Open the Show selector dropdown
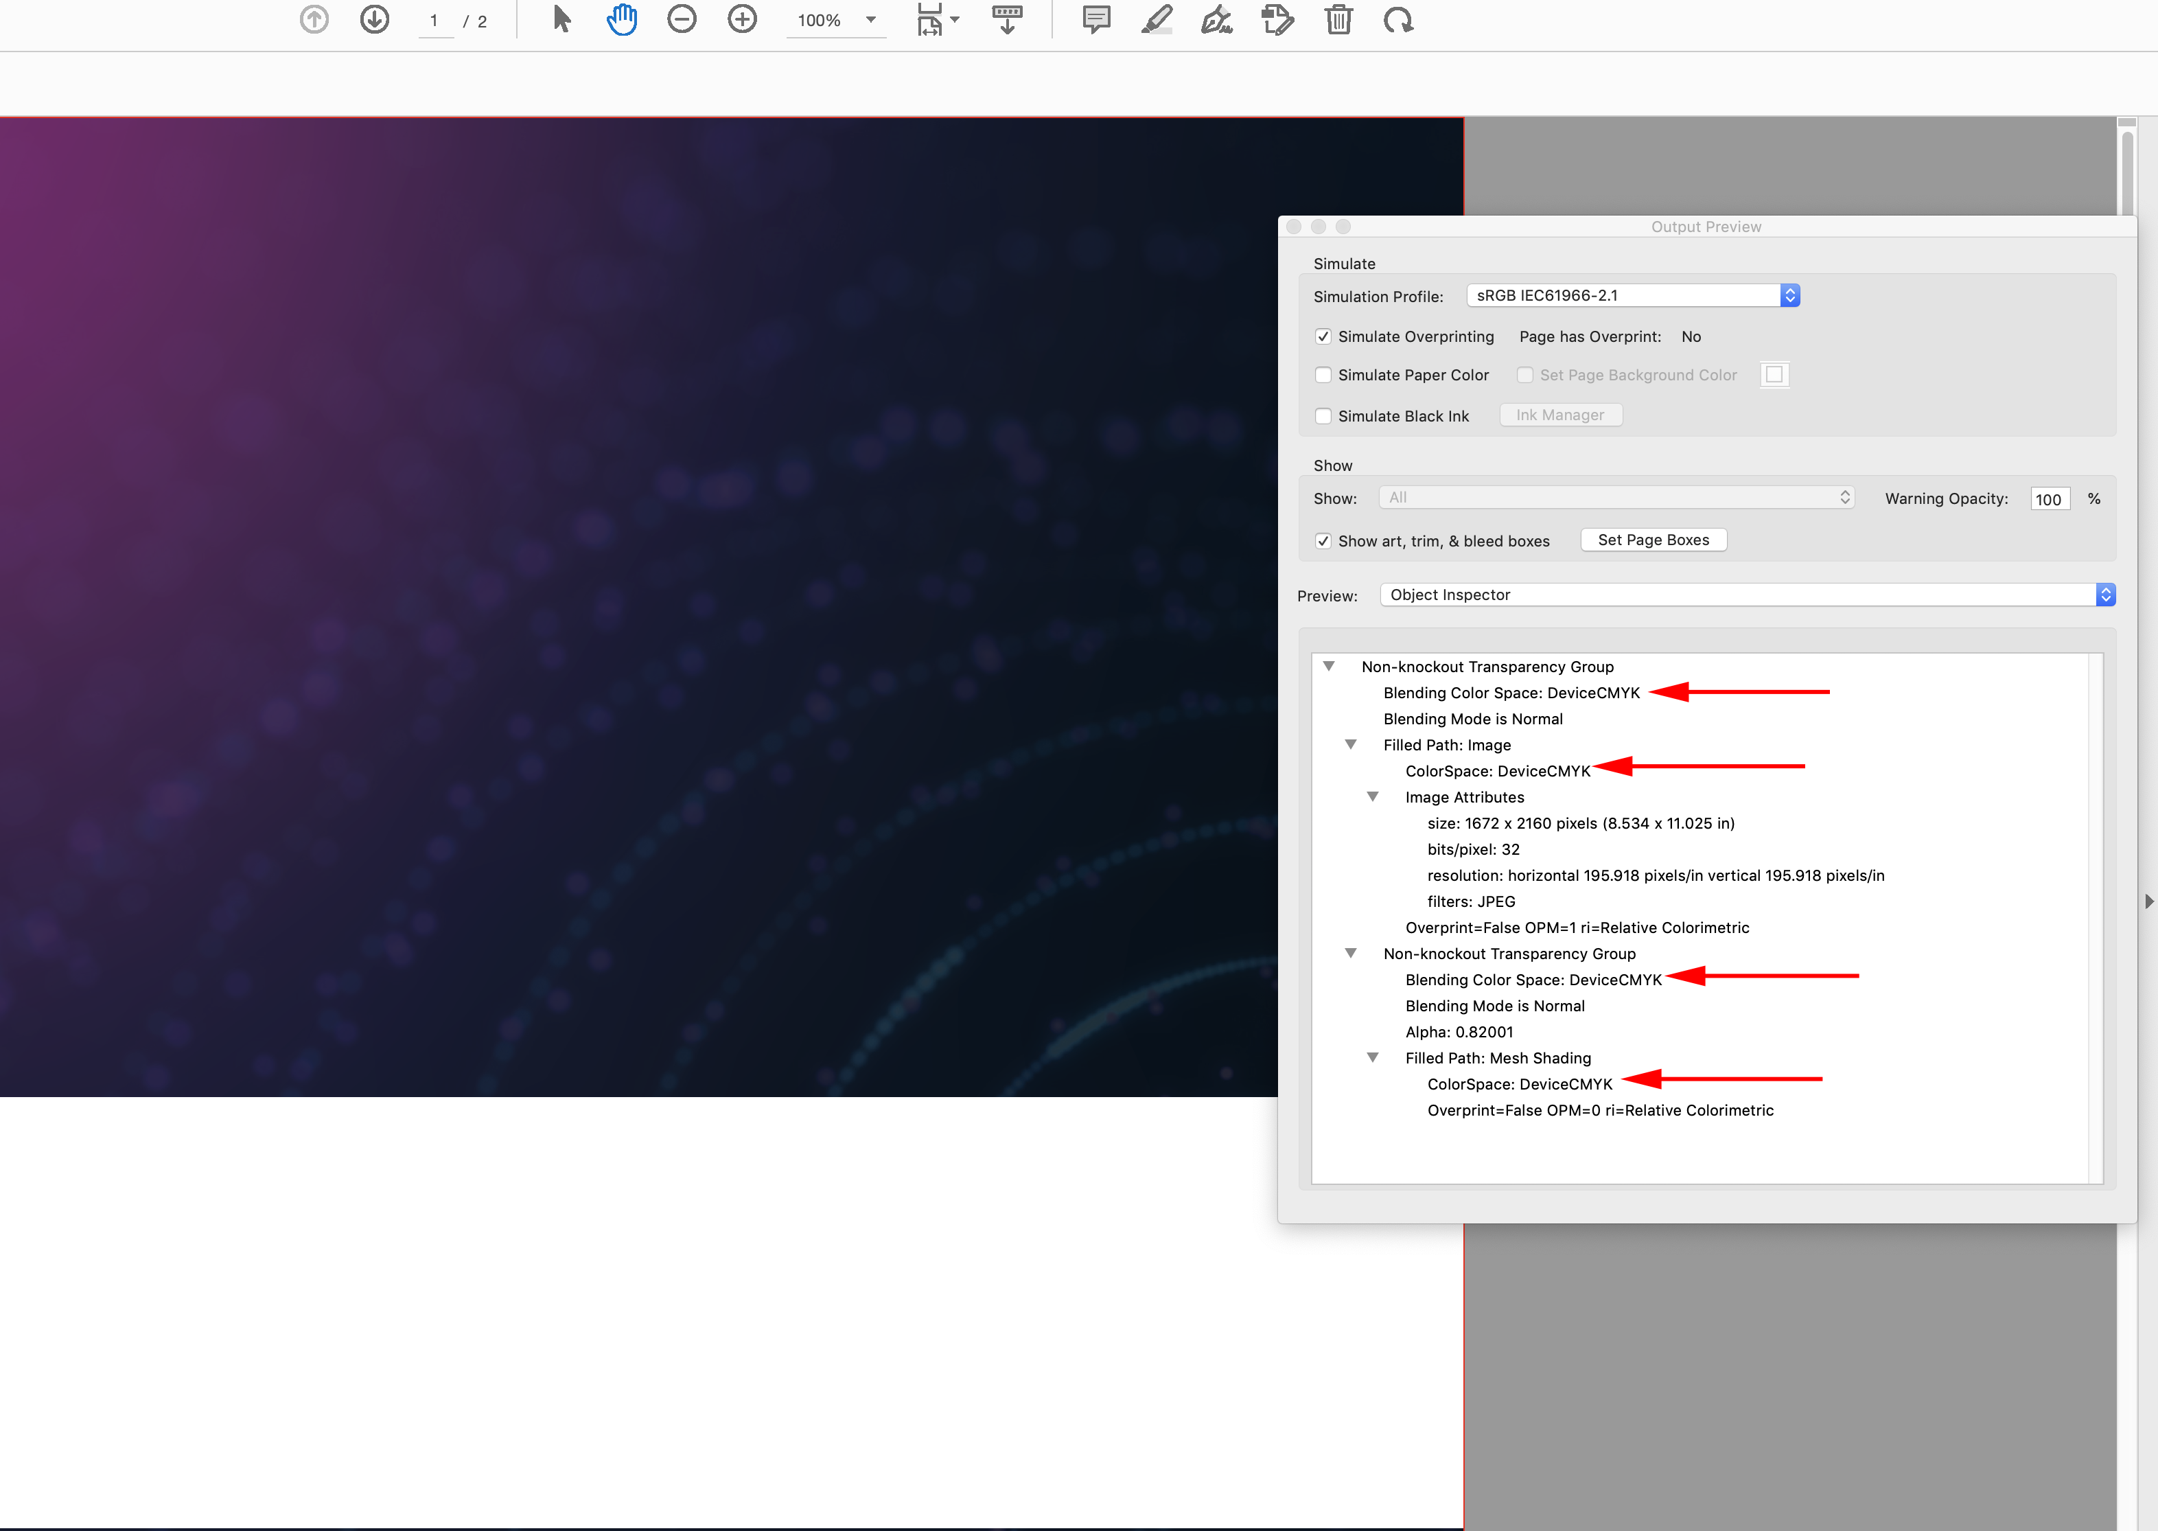 click(1844, 497)
